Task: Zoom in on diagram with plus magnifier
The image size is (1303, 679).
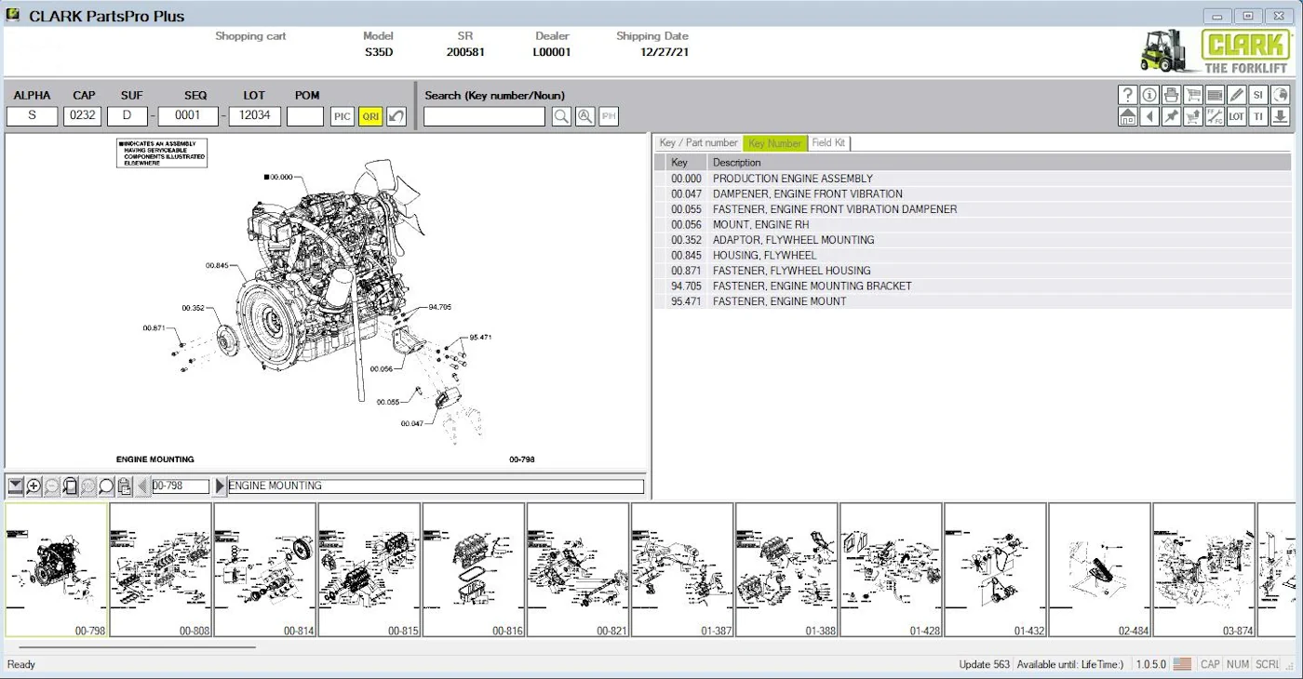Action: [x=34, y=486]
